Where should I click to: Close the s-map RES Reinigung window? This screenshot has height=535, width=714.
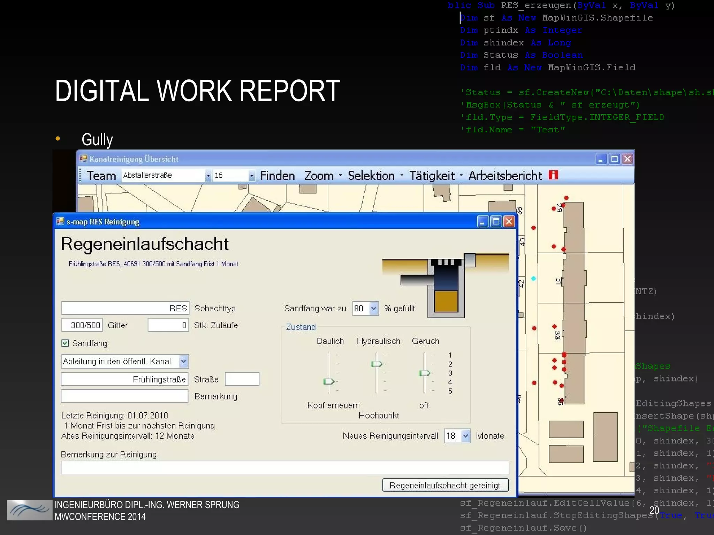click(509, 222)
